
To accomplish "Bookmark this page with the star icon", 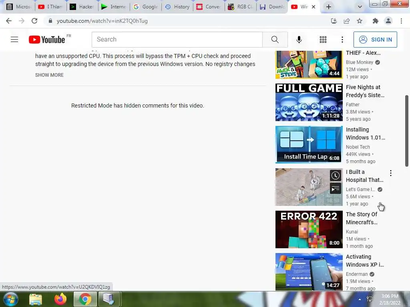I will coord(360,21).
